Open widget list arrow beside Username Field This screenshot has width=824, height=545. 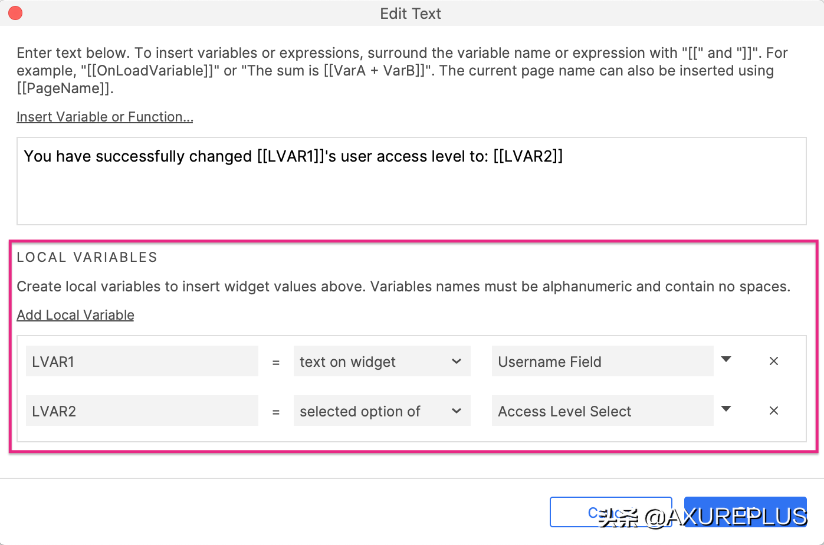pos(726,360)
